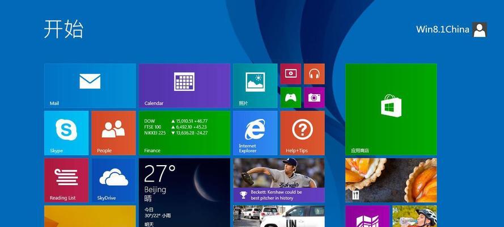Click the FTSE 100 stock row
This screenshot has width=504, height=227.
click(x=176, y=127)
